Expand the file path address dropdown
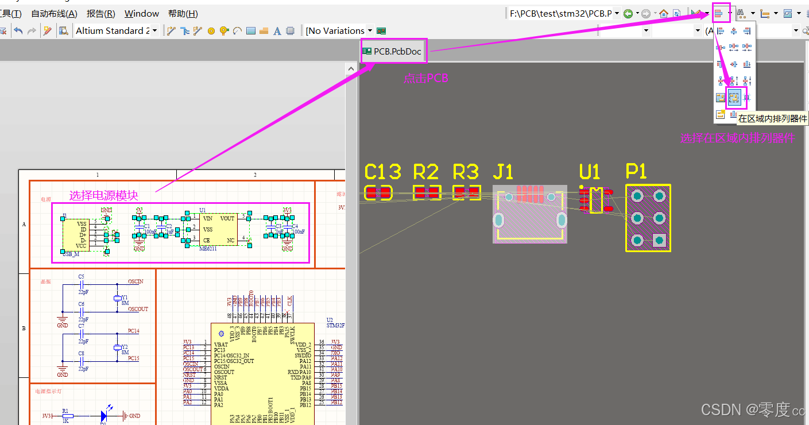809x425 pixels. 617,13
